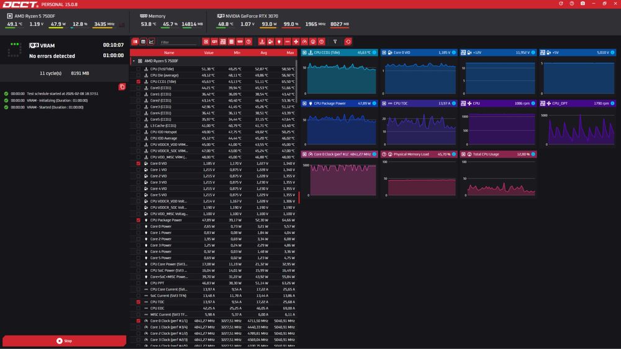Click the SoC Current row
This screenshot has height=349, width=621.
click(x=213, y=296)
